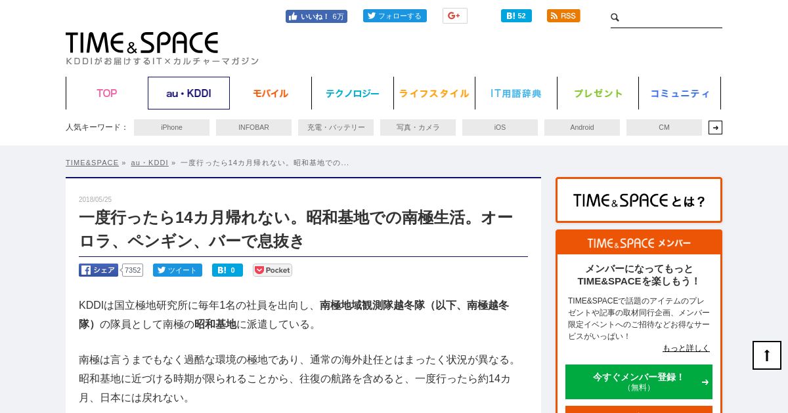This screenshot has width=788, height=413.
Task: Open the モバイル navigation tab
Action: [271, 93]
